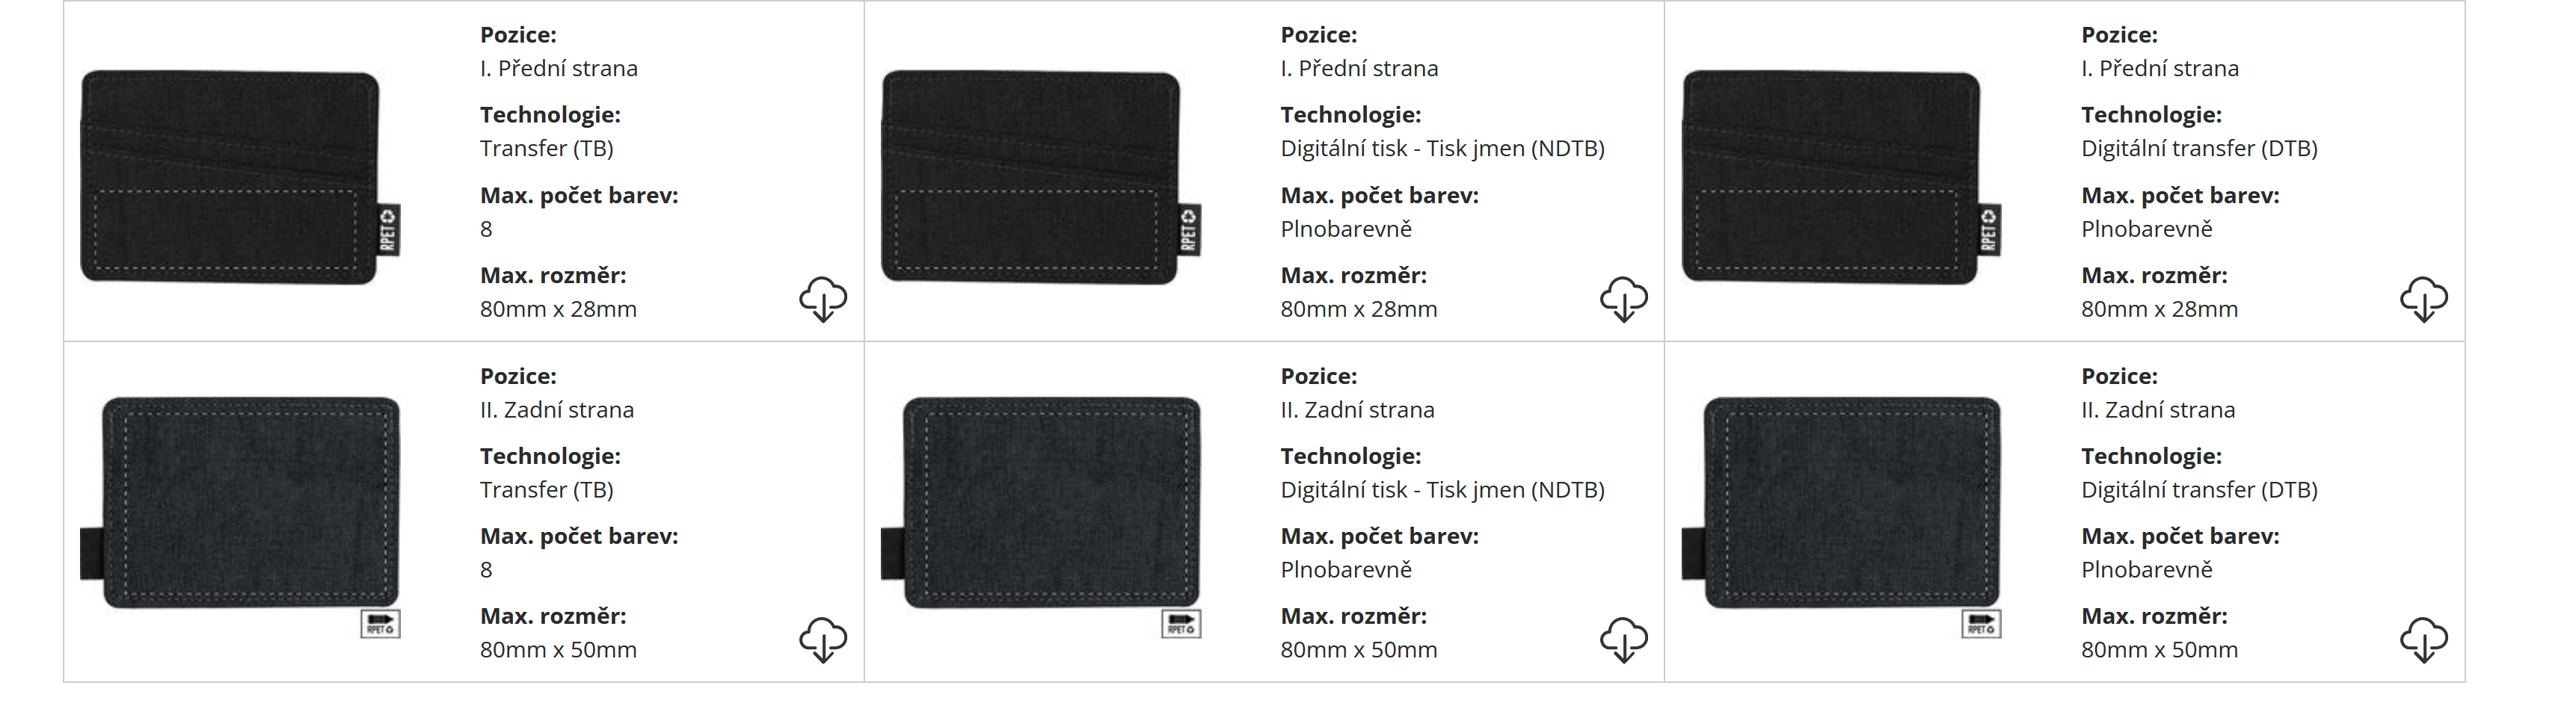Download template for front side Digitální transfer (DTB)
2576x709 pixels.
tap(2424, 299)
